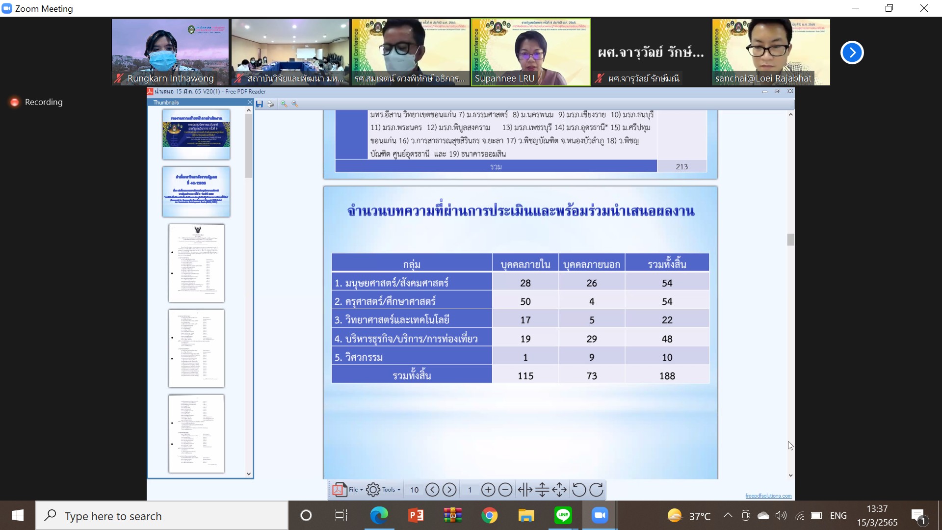This screenshot has width=942, height=530.
Task: Open Windows Start menu
Action: 18,516
